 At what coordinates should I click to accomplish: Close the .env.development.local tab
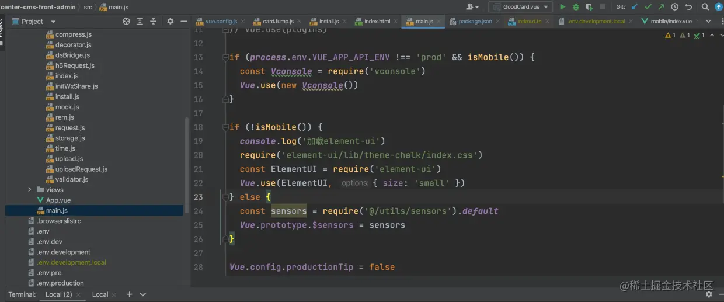point(631,22)
